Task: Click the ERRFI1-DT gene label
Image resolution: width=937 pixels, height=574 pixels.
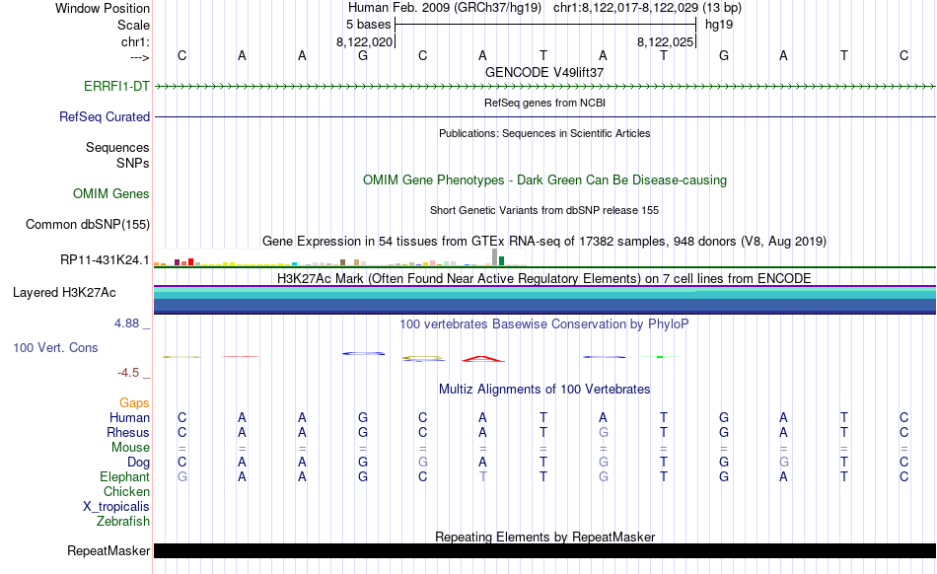Action: [x=116, y=86]
